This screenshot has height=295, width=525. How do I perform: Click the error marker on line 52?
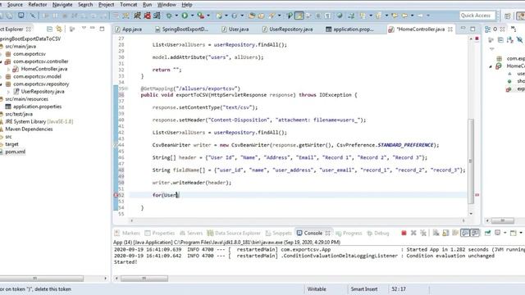click(x=116, y=195)
